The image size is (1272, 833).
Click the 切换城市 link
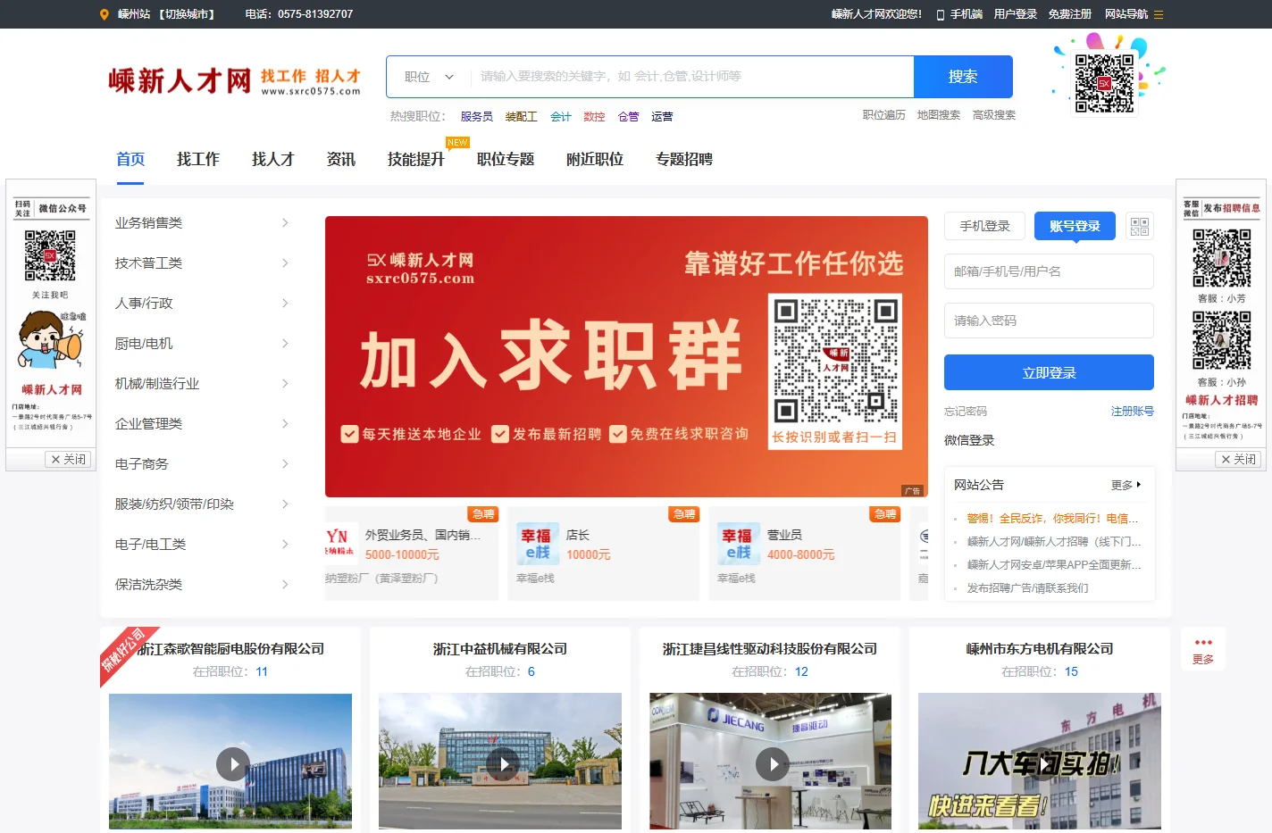tap(188, 14)
